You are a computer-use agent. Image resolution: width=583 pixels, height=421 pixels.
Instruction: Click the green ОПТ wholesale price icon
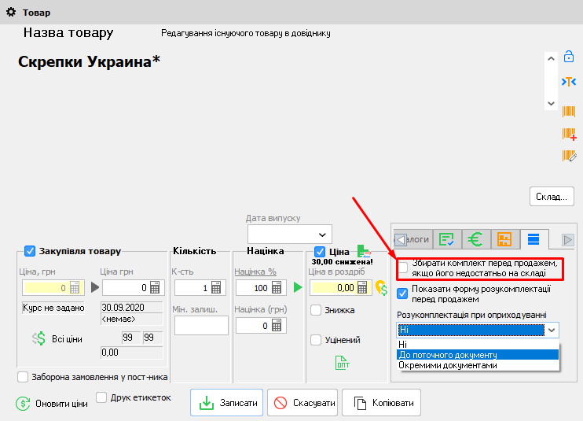(x=343, y=362)
